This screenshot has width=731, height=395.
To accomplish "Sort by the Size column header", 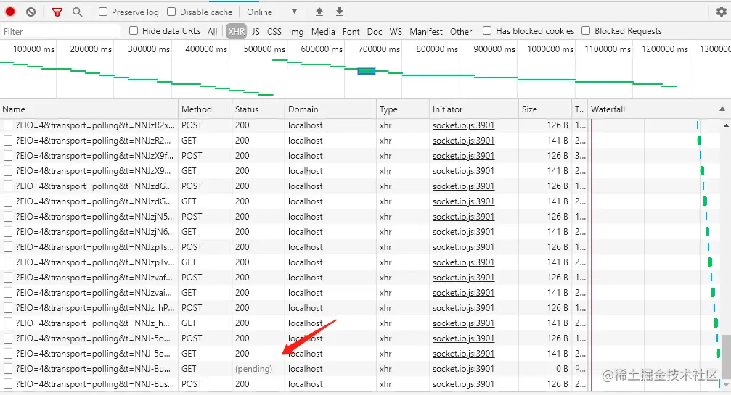I will point(544,109).
